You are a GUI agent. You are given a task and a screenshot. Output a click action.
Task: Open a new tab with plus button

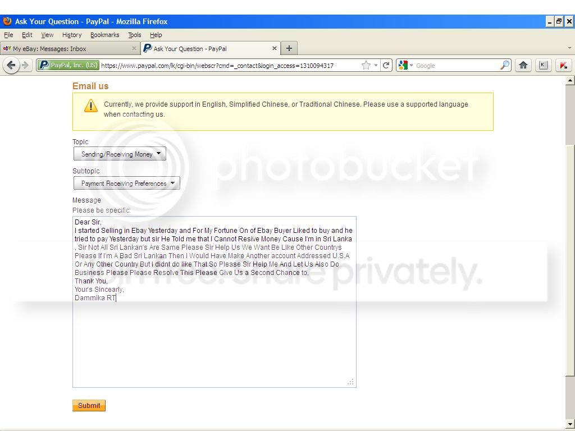pyautogui.click(x=289, y=48)
